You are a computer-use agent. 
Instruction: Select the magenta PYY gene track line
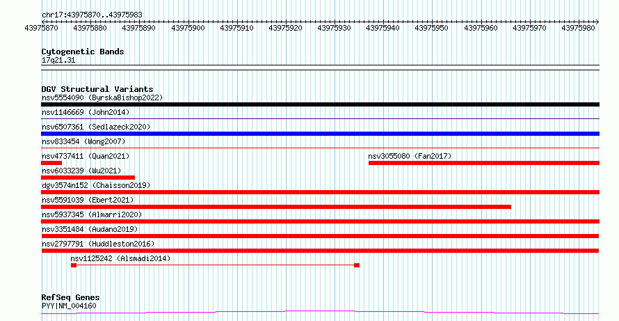[x=320, y=313]
